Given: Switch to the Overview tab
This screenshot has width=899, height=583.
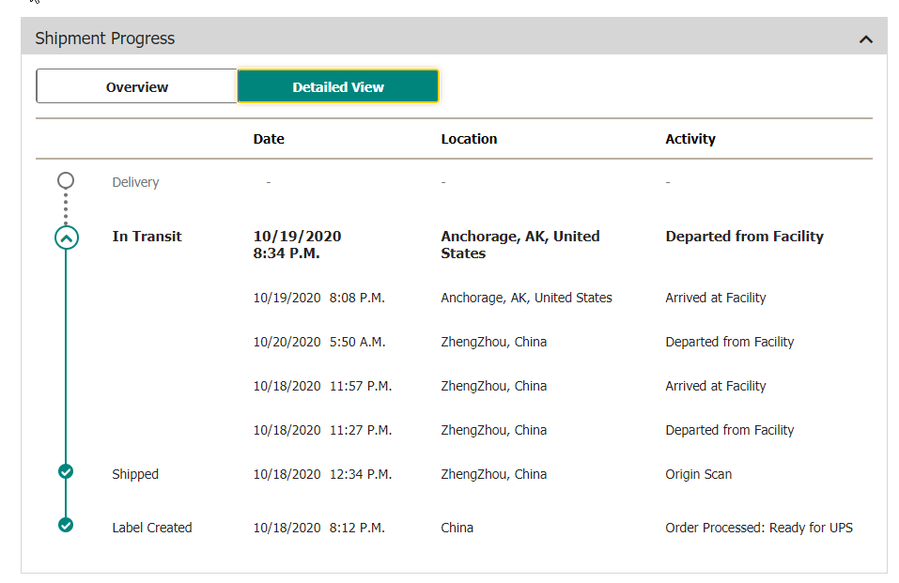Looking at the screenshot, I should pyautogui.click(x=136, y=86).
